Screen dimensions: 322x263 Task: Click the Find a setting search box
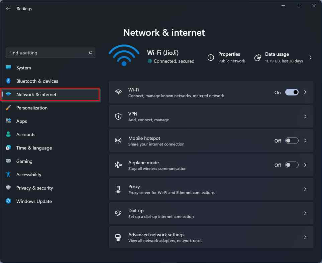click(47, 53)
